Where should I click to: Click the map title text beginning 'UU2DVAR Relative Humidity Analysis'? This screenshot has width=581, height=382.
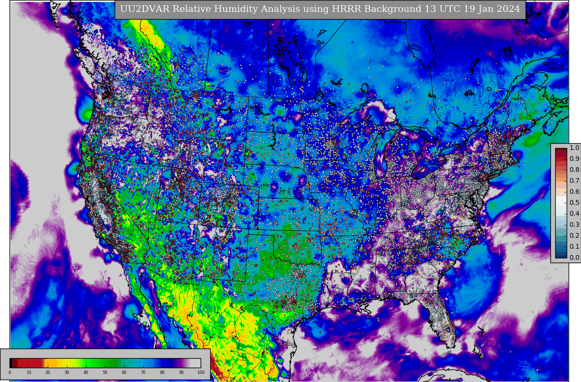click(320, 9)
